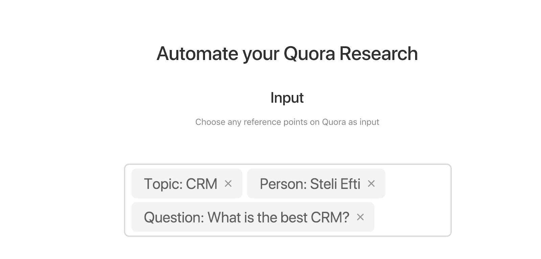This screenshot has height=259, width=541.
Task: Click the word "Question:" in the third tag
Action: tap(174, 217)
